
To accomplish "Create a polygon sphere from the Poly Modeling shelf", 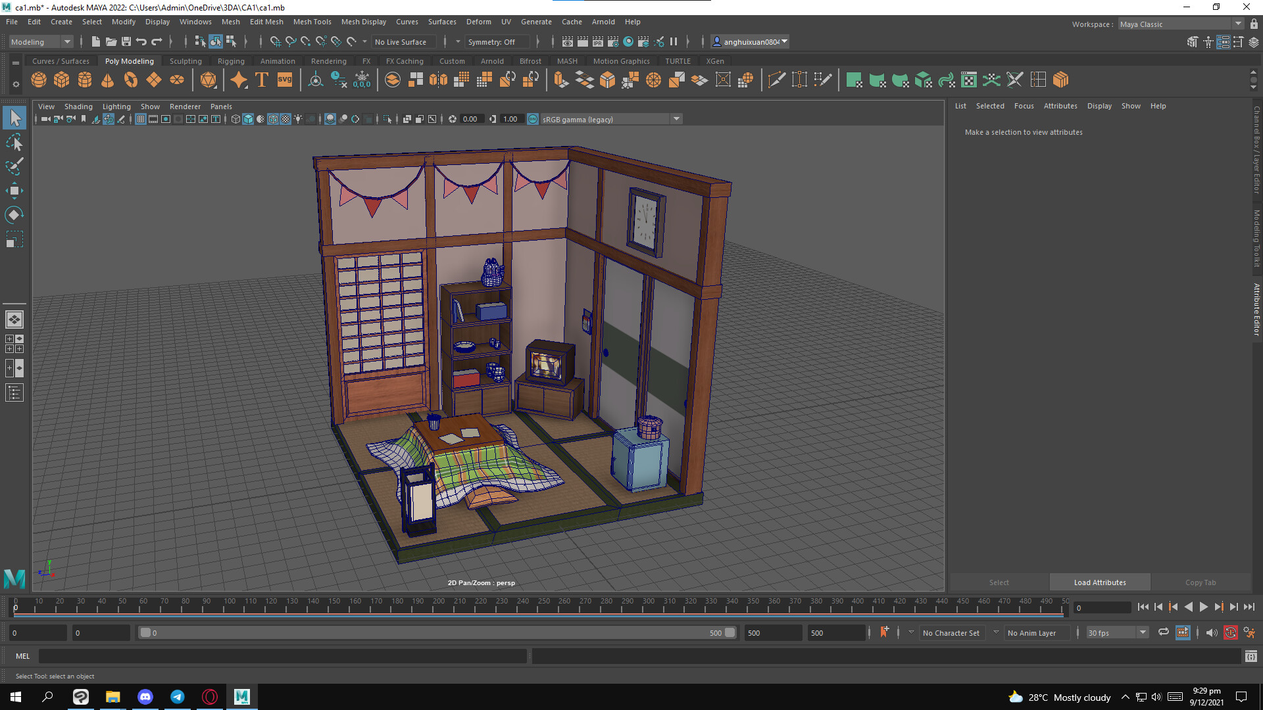I will [x=38, y=80].
